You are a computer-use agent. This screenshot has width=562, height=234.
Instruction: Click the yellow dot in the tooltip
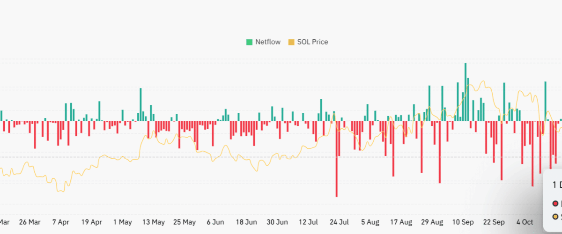pos(555,216)
